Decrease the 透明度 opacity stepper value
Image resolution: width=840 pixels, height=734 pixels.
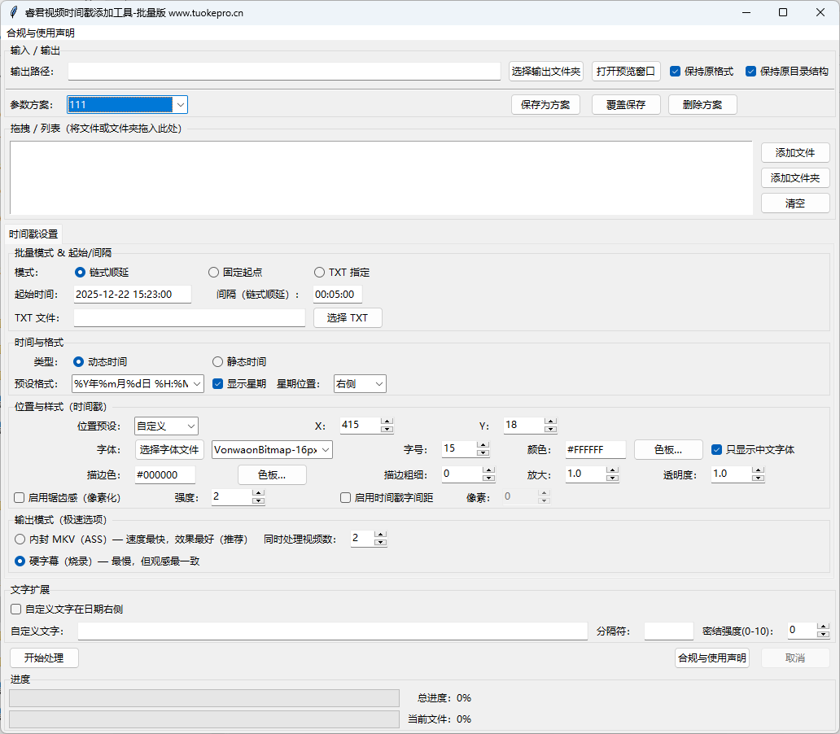(x=759, y=478)
